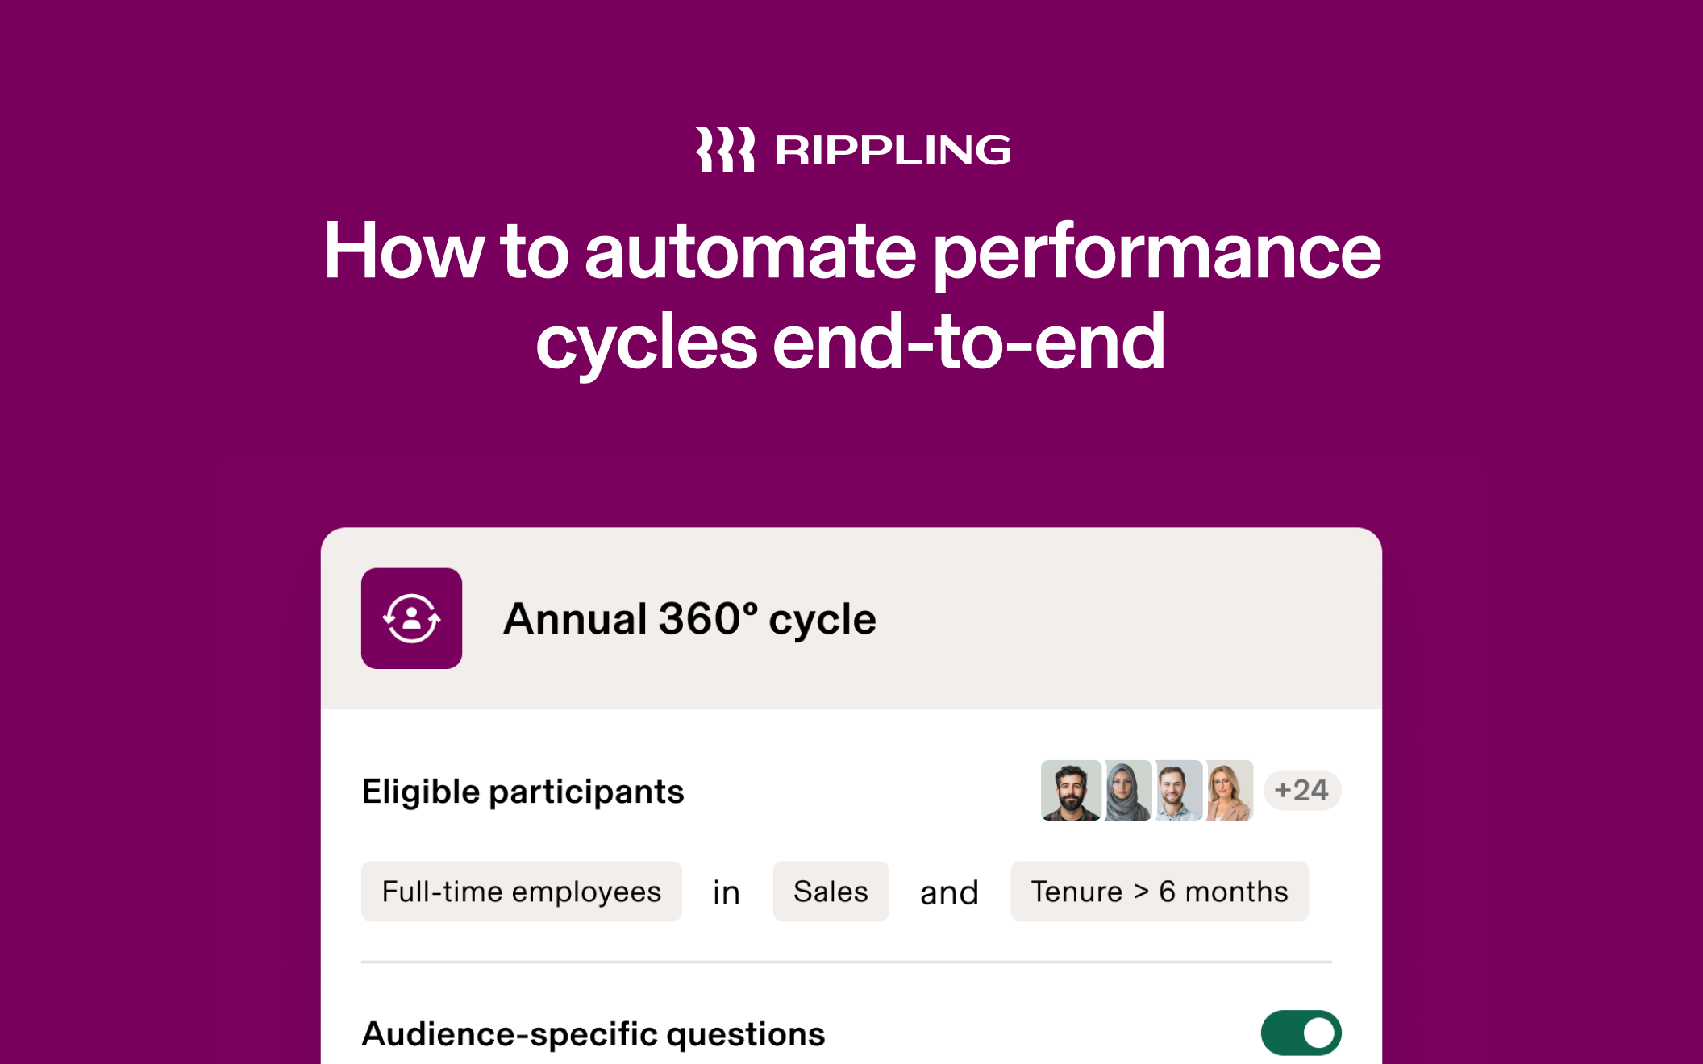Click the 'and' connector between filter chips
Viewport: 1703px width, 1064px height.
949,892
